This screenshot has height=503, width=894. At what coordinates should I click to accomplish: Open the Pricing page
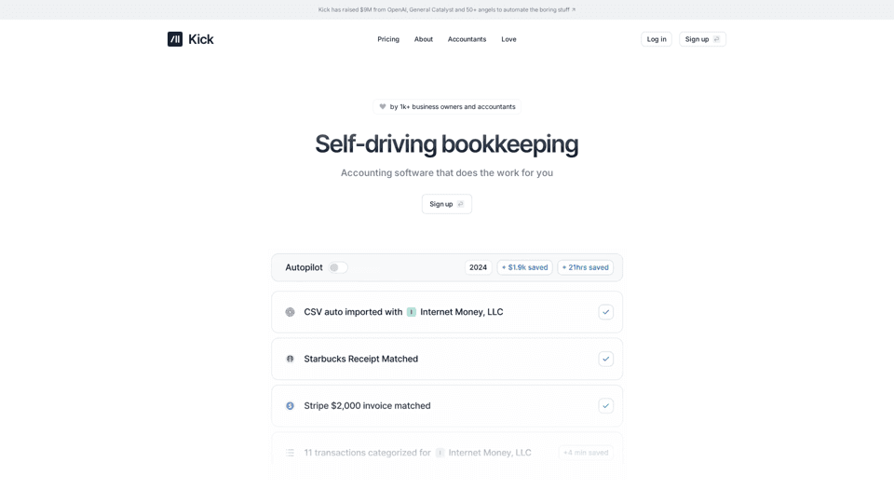tap(388, 39)
